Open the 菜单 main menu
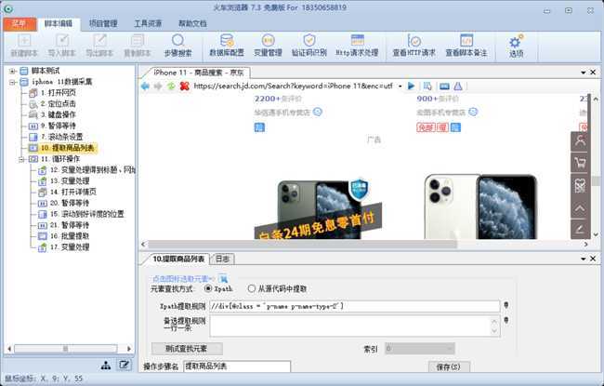This screenshot has height=386, width=604. (20, 23)
